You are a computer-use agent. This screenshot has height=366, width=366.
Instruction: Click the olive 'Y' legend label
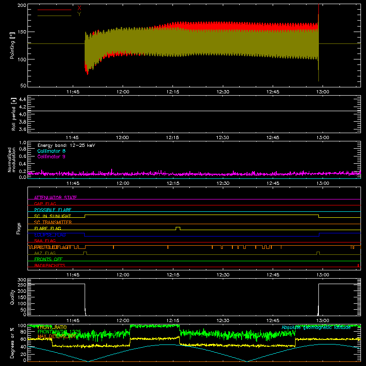coord(79,14)
